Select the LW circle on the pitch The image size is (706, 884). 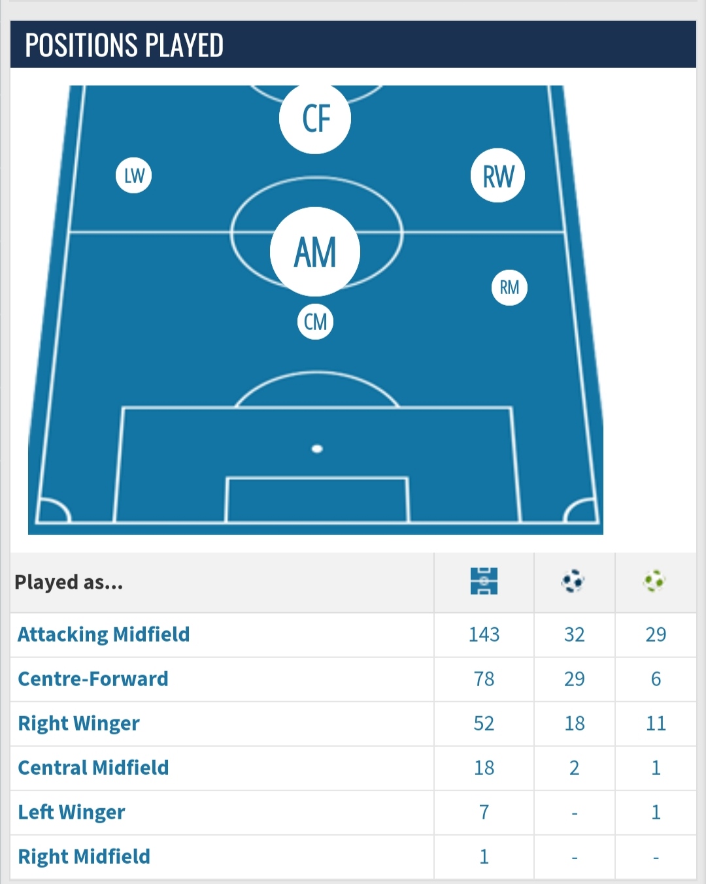tap(134, 176)
